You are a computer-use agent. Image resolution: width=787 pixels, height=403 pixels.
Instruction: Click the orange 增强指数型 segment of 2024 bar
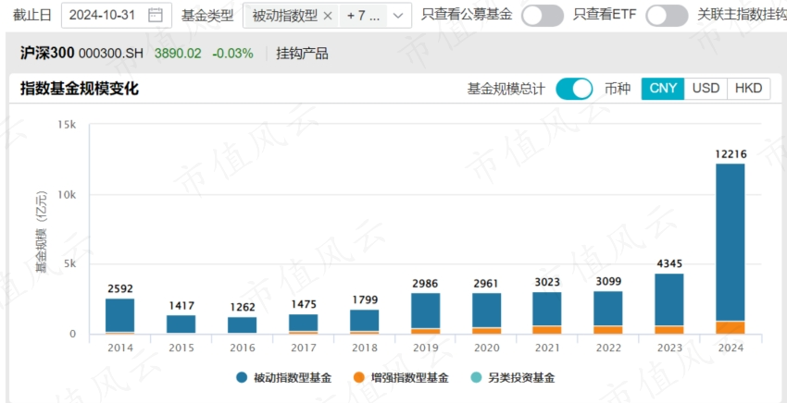pos(731,328)
